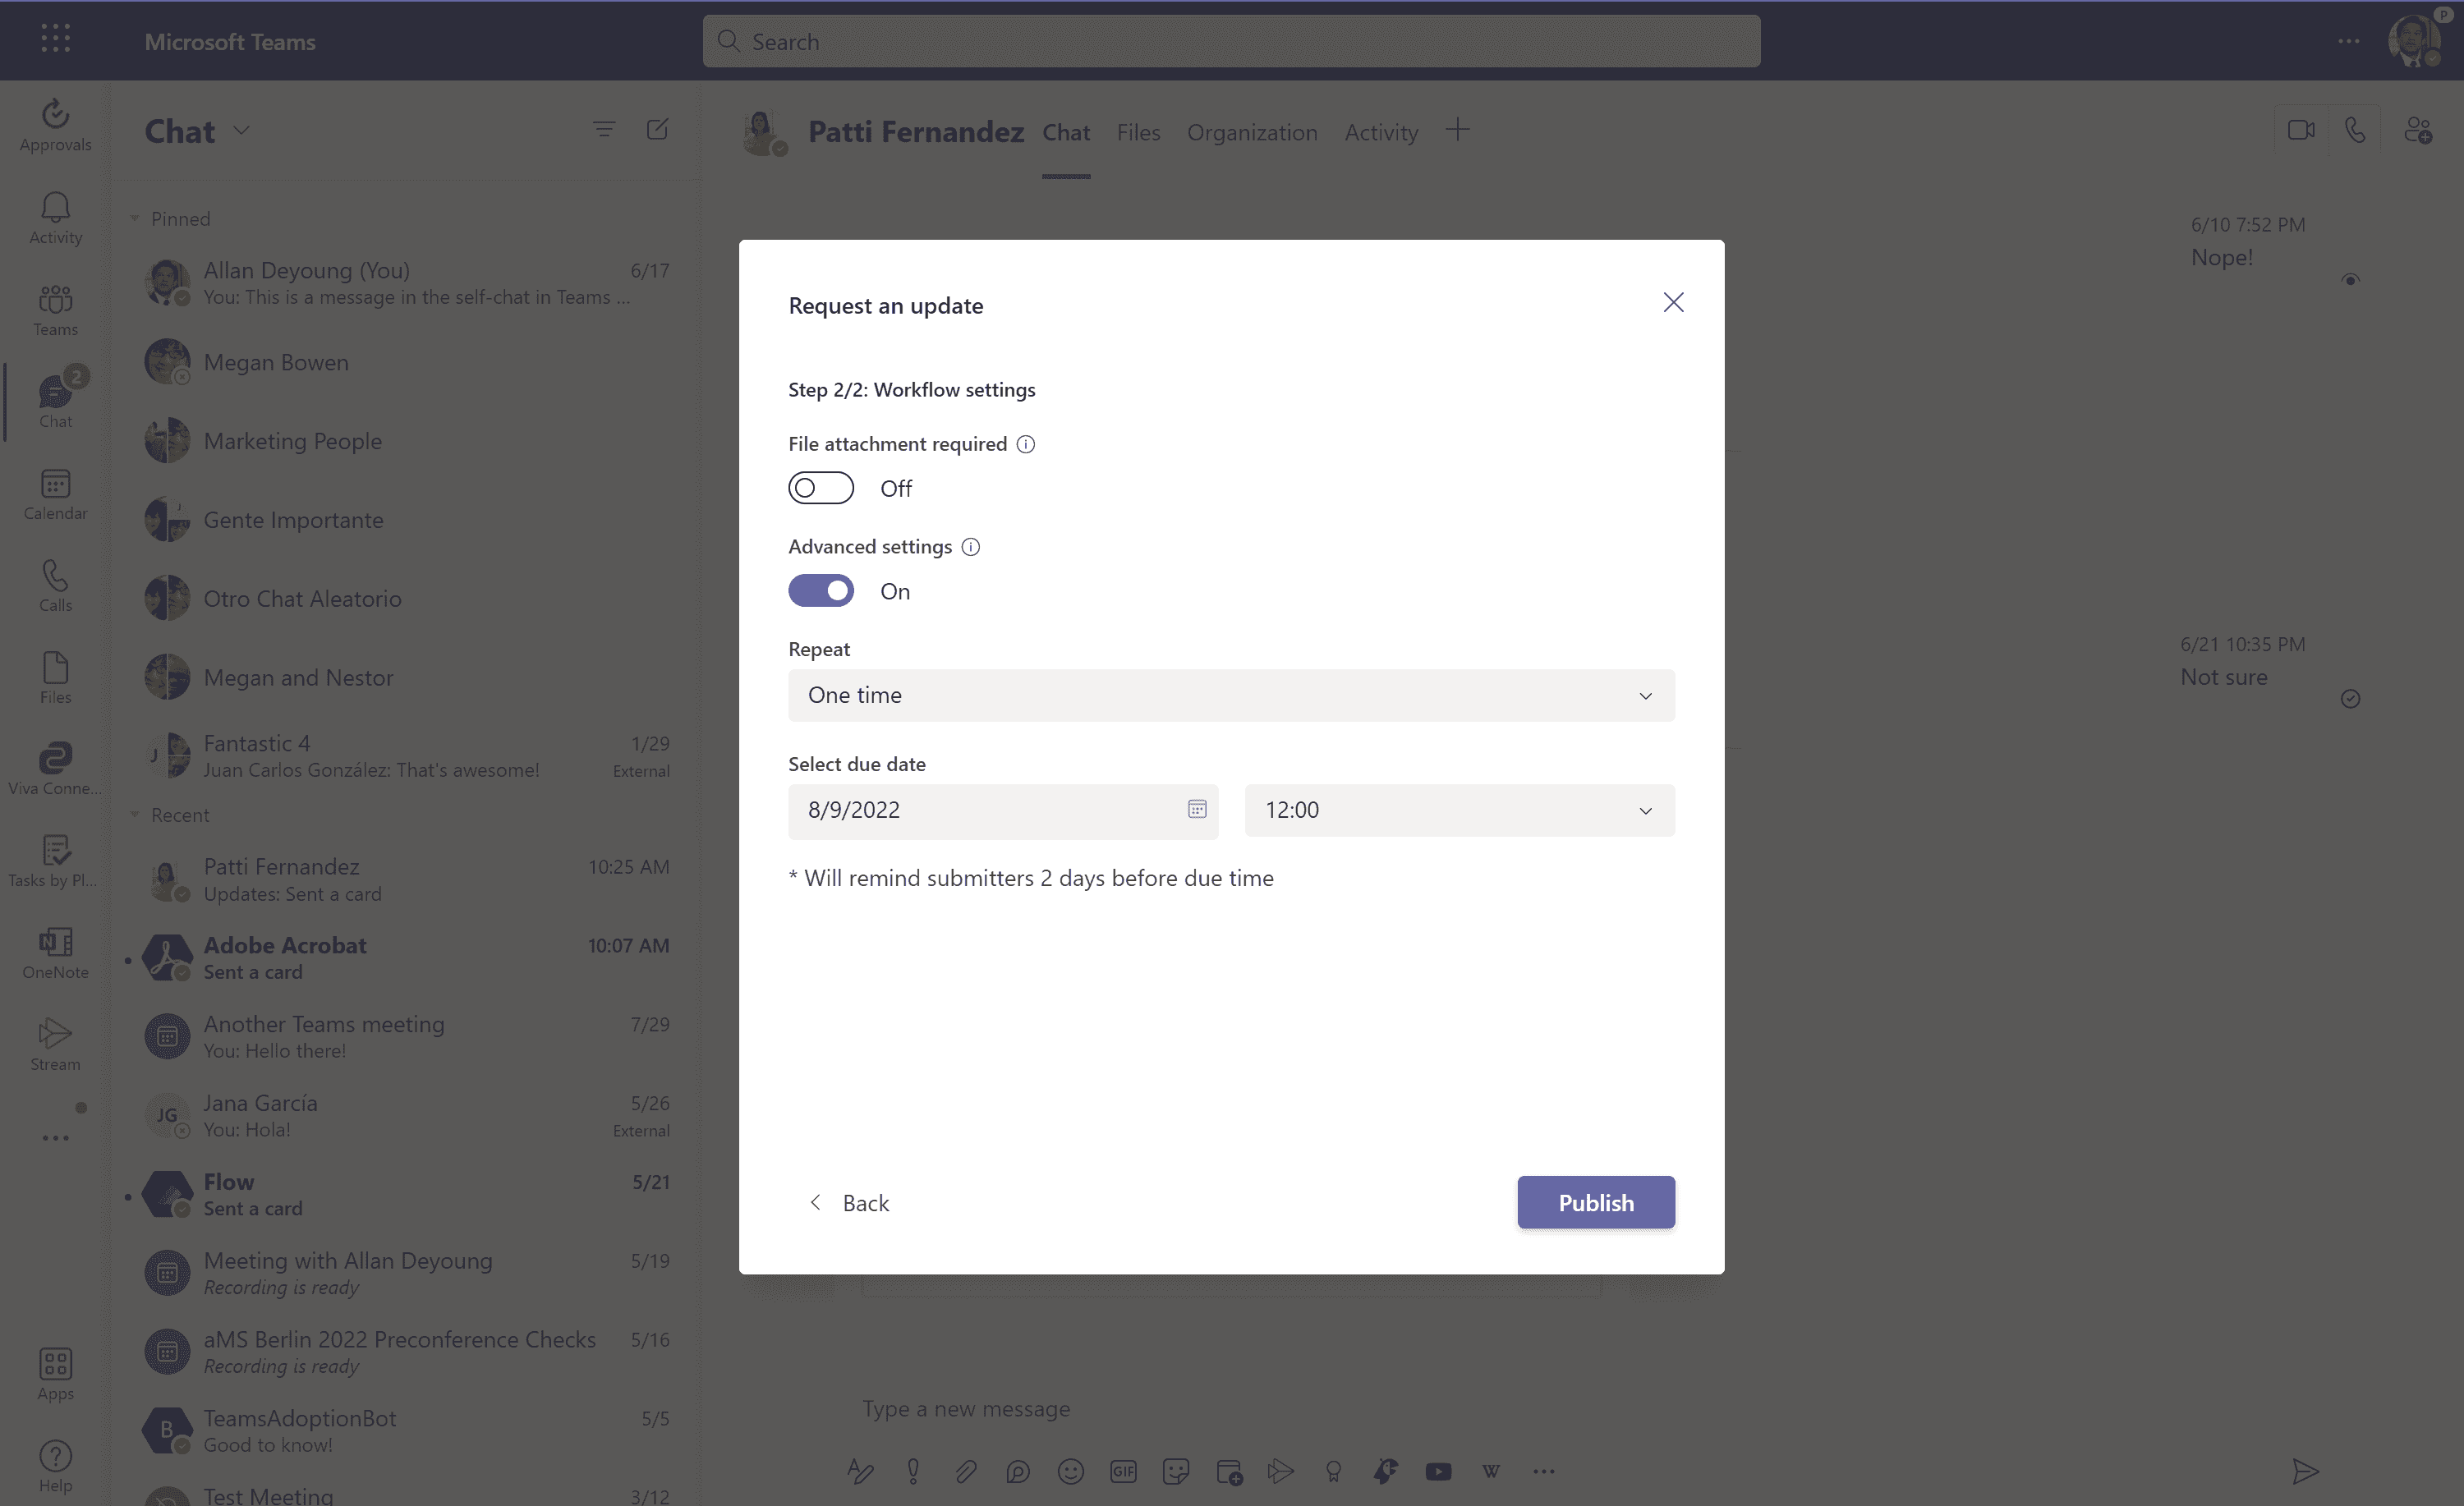Screen dimensions: 2464x1506
Task: Turn on File attachment required toggle
Action: (821, 488)
